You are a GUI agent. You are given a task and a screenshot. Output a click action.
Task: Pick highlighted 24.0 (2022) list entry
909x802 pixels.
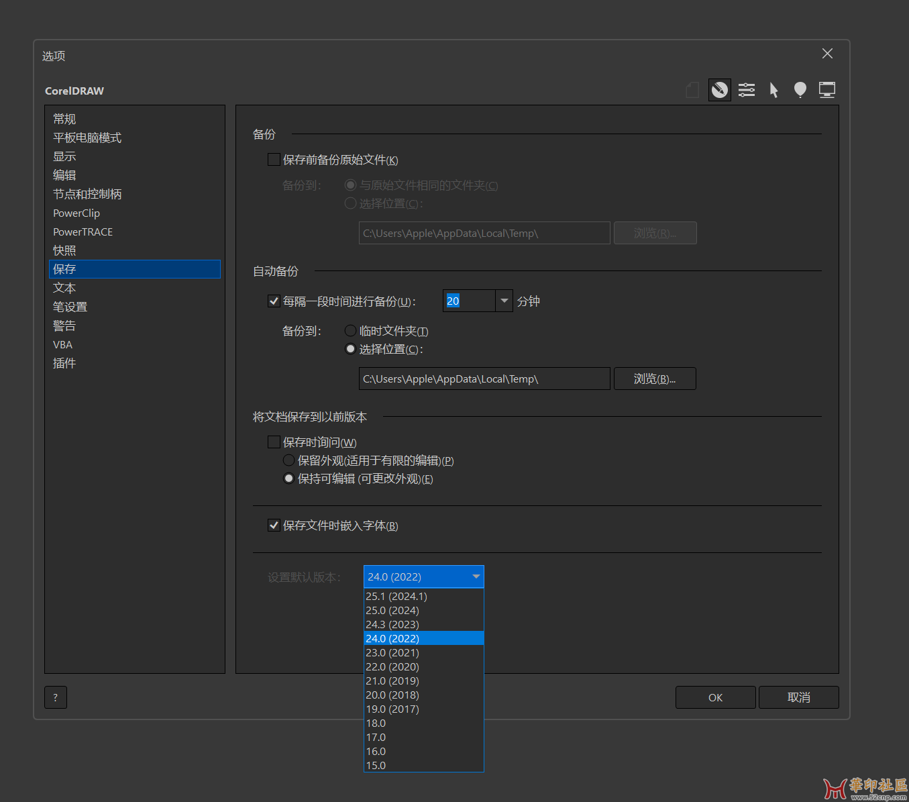pos(424,639)
